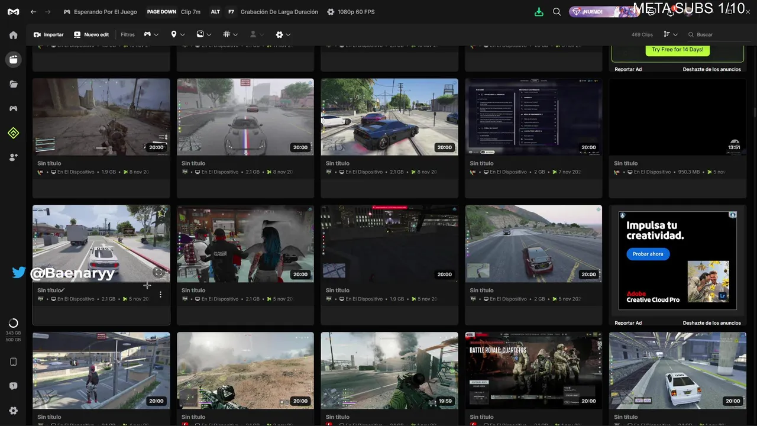
Task: Open the 19:59 duration clip thumbnail
Action: 389,370
